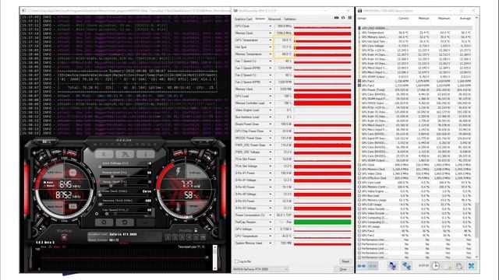Click the blue X close icon in HWiNFO toolbar
This screenshot has height=280, width=499.
pos(472,266)
